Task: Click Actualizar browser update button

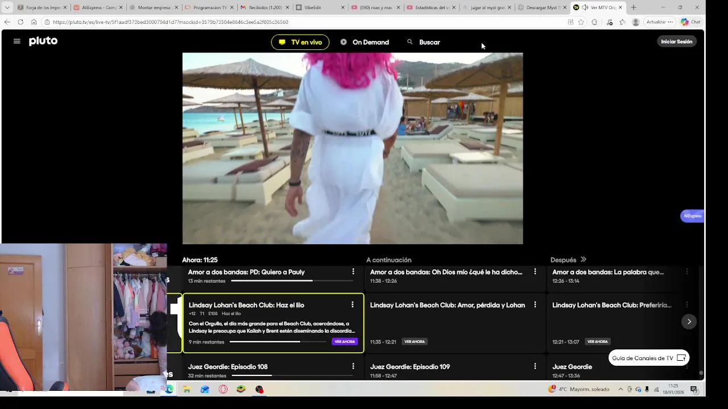Action: coord(659,22)
